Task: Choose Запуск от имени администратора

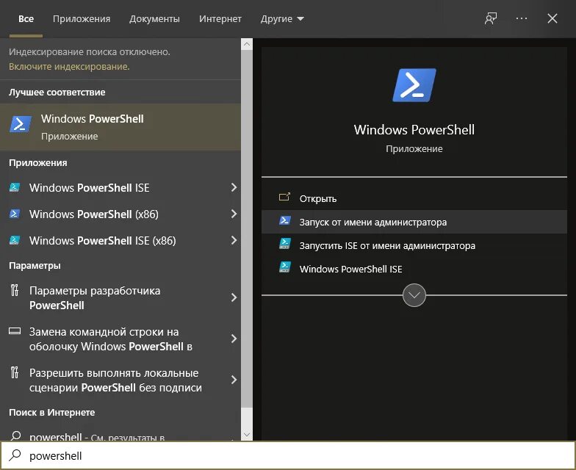Action: pos(414,222)
